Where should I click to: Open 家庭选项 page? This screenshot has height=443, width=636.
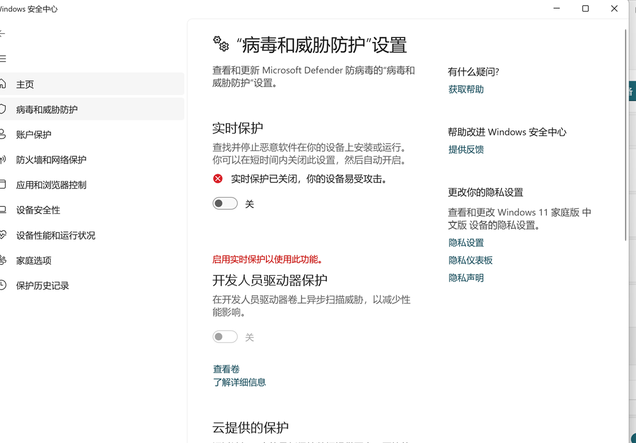click(92, 260)
